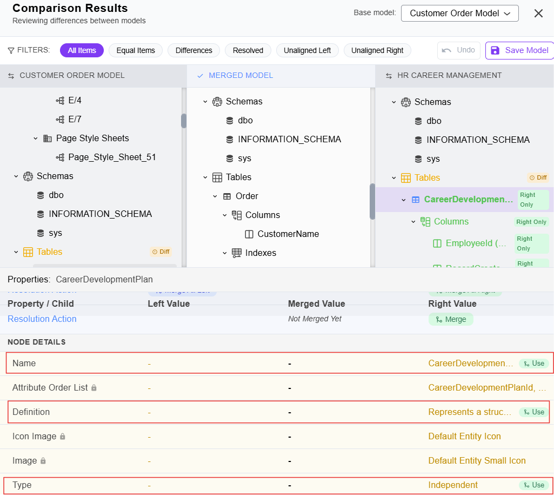This screenshot has height=495, width=554.
Task: Click the Indexes icon in Merged Model pane
Action: (x=237, y=253)
